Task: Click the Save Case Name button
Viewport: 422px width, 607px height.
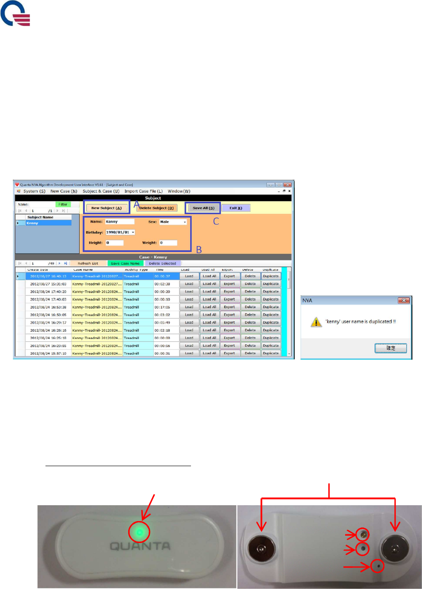Action: 125,264
